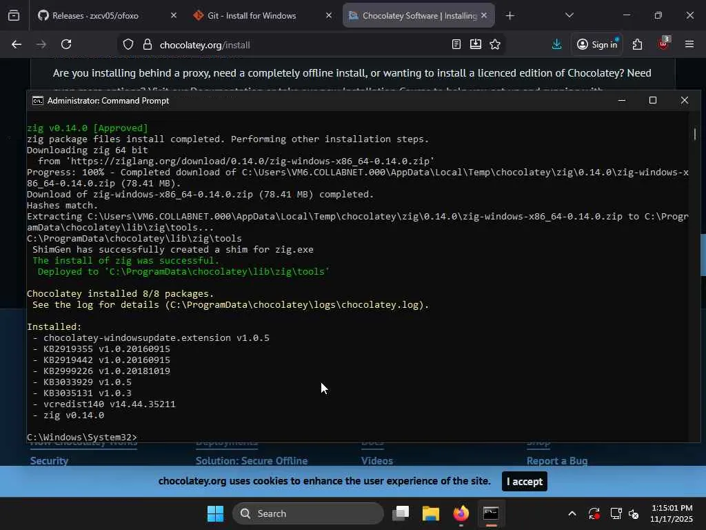Show hidden system tray icons
This screenshot has height=530, width=706.
[572, 513]
